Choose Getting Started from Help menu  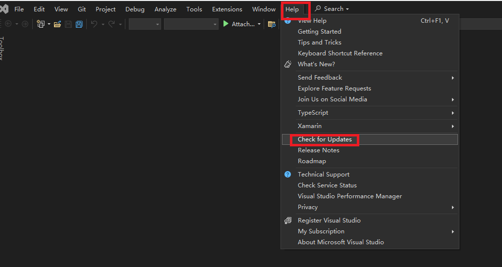[x=370, y=32]
